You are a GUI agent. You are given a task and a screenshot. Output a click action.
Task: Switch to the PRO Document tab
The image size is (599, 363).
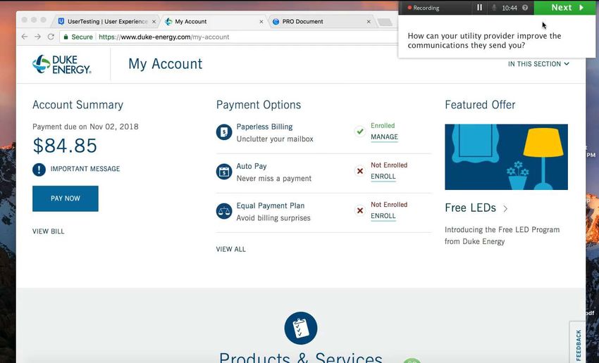point(321,22)
